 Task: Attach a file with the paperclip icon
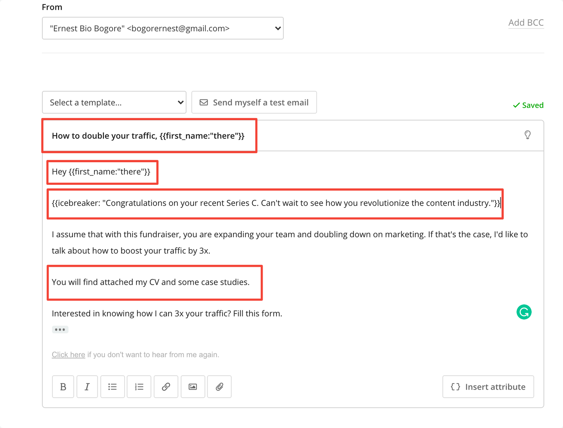(x=219, y=386)
